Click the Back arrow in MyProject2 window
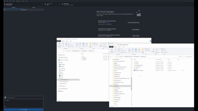The height and width of the screenshot is (111, 198). click(111, 57)
